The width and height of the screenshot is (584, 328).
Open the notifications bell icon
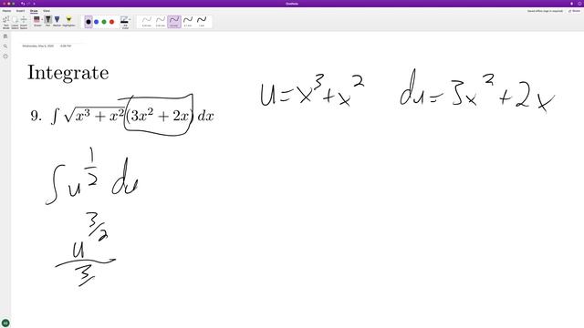pyautogui.click(x=572, y=4)
